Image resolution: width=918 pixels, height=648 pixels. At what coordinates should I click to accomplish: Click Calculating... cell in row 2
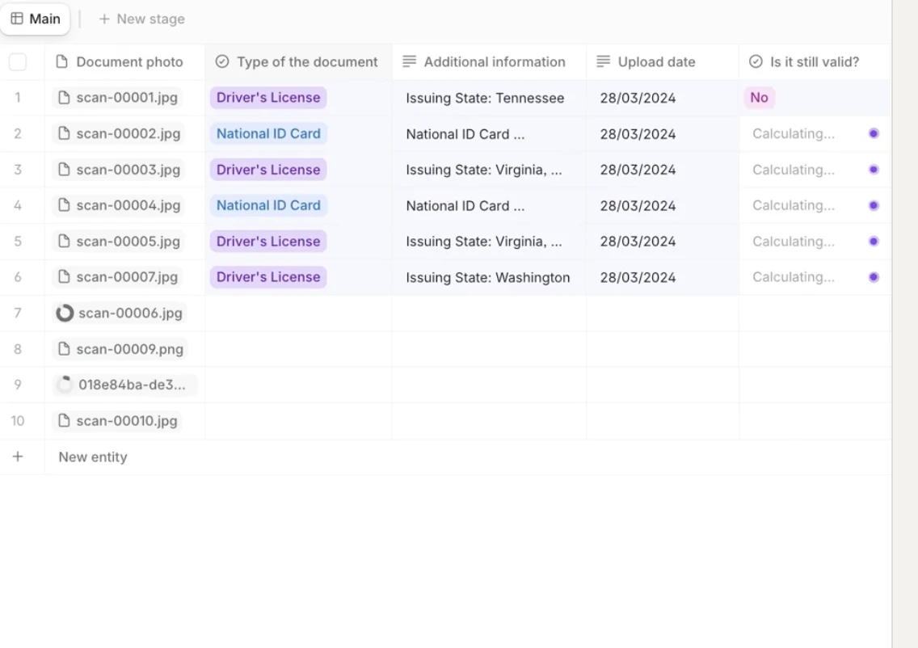815,133
